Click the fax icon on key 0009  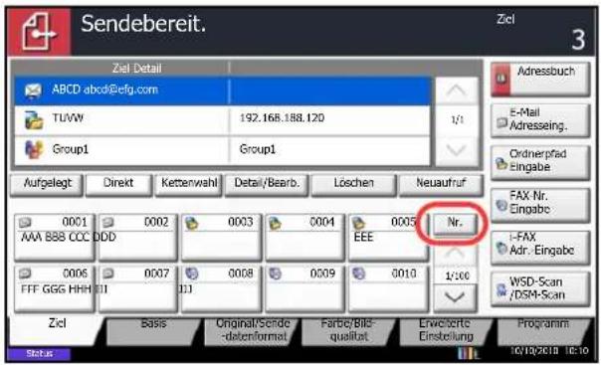point(276,274)
